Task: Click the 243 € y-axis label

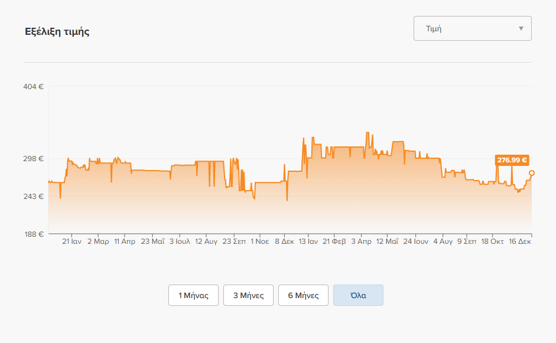Action: click(33, 197)
